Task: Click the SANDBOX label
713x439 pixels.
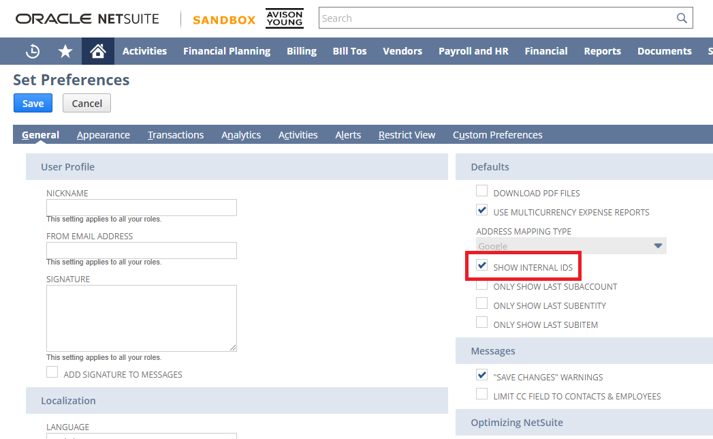Action: coord(224,20)
